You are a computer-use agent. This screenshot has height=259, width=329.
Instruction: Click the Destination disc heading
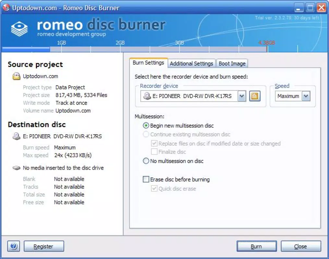coord(37,125)
